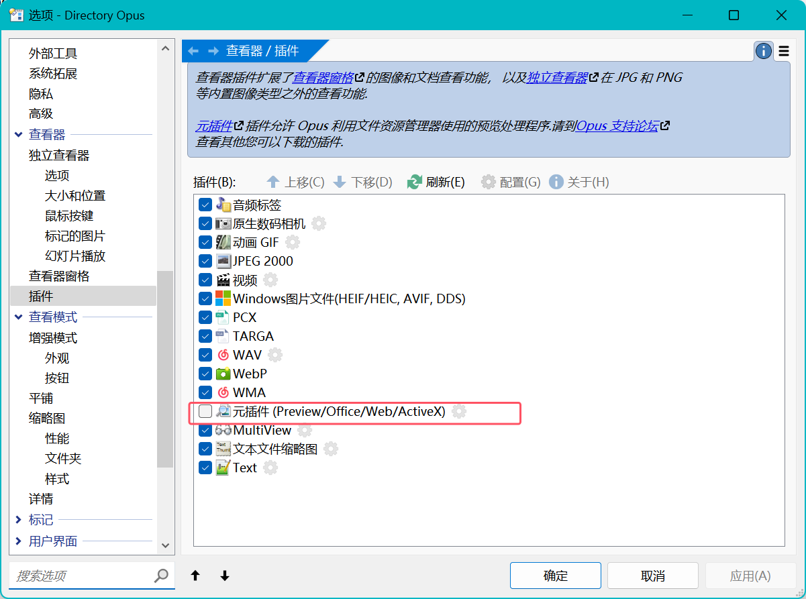Screen dimensions: 806x599
Task: Click the back arrow in the header
Action: [193, 51]
